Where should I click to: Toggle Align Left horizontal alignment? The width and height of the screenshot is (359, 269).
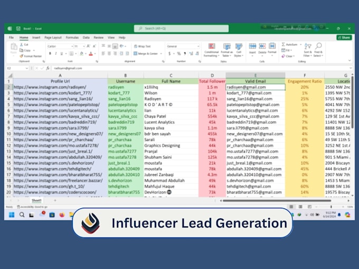103,53
